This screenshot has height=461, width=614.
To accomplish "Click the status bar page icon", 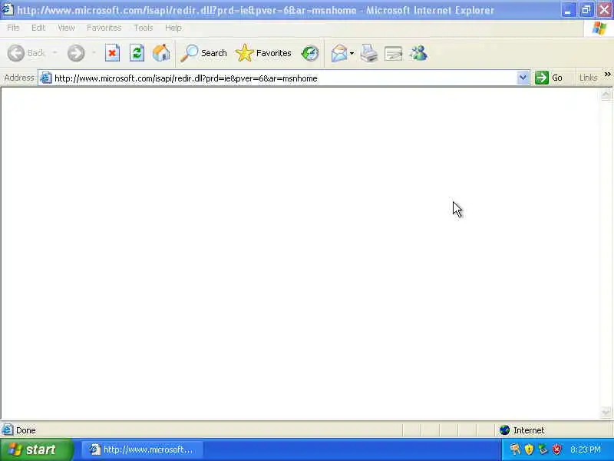I will (x=8, y=429).
